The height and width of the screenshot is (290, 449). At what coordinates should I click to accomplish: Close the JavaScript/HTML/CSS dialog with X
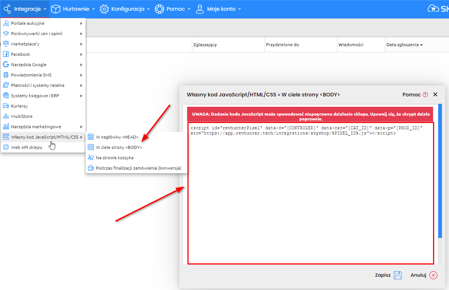coord(435,95)
